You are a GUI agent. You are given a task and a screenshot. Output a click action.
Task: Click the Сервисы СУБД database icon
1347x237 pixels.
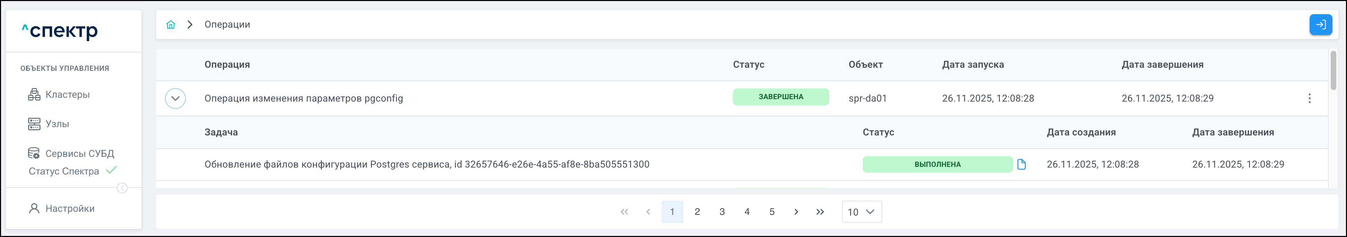pos(34,153)
